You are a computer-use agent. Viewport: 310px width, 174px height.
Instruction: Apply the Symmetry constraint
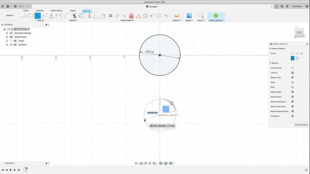159,16
